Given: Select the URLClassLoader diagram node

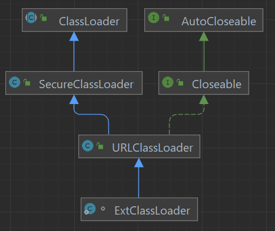Looking at the screenshot, I should point(139,146).
